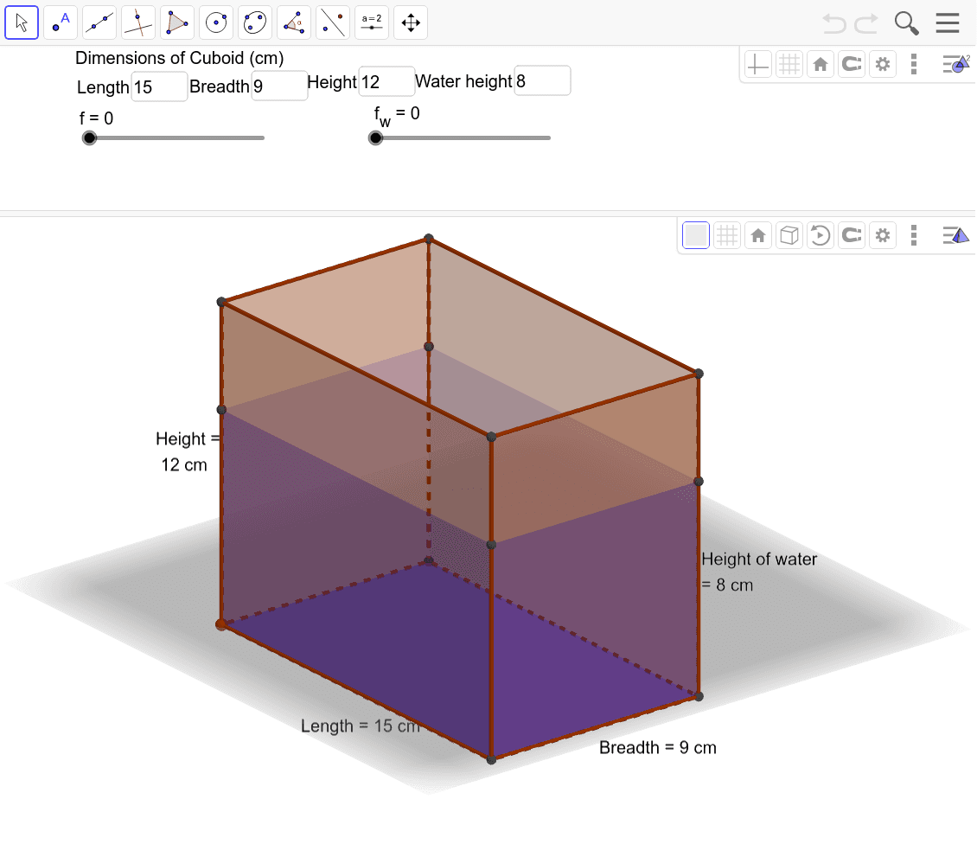Toggle point capturing magnet in the 3D view
The width and height of the screenshot is (977, 844).
[x=851, y=234]
